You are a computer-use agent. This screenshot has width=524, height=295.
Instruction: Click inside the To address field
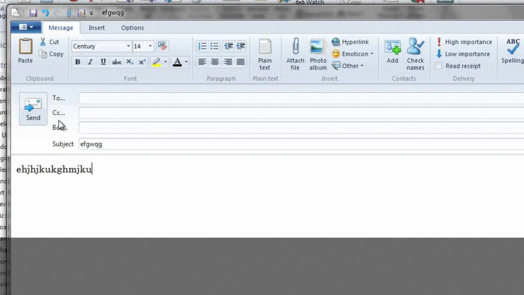[x=301, y=98]
